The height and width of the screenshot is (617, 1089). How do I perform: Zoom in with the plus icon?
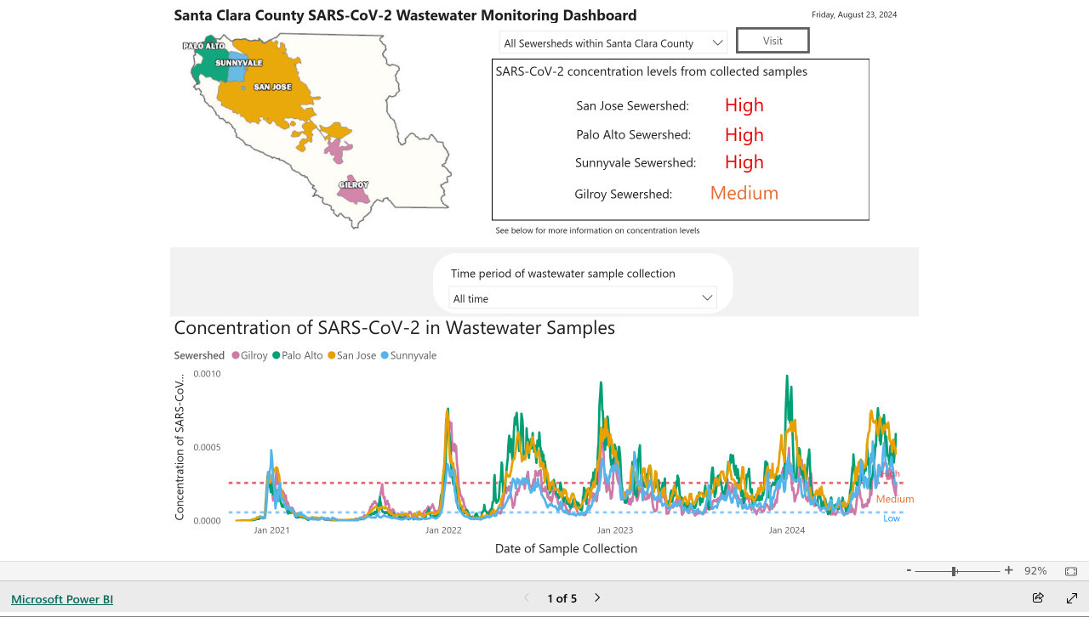1009,571
